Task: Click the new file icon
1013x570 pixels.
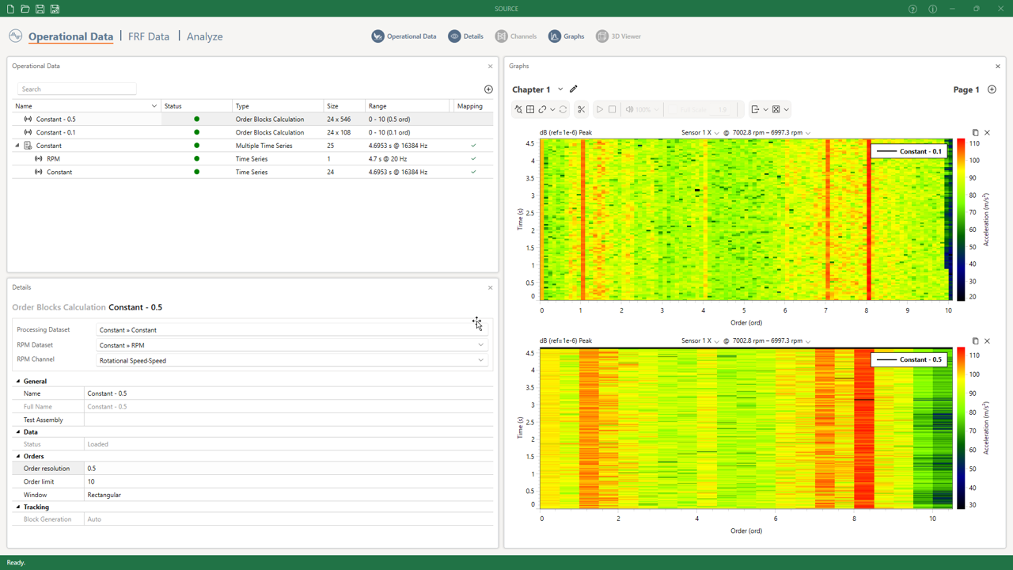Action: 10,9
